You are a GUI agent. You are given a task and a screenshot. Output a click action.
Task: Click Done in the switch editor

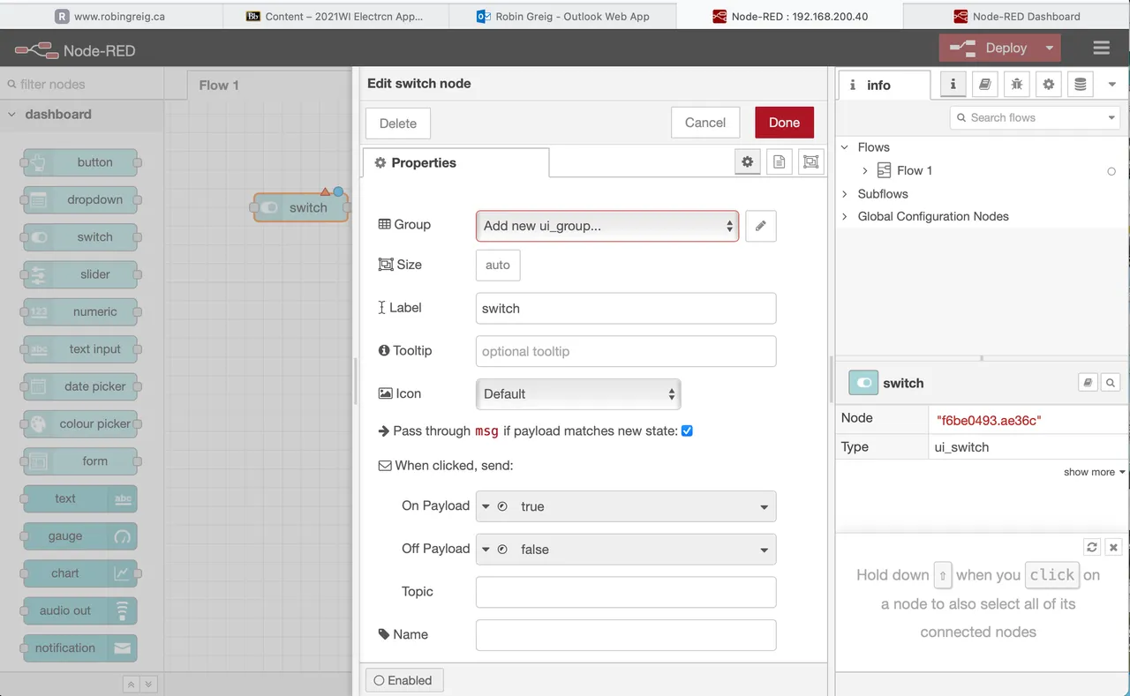784,123
